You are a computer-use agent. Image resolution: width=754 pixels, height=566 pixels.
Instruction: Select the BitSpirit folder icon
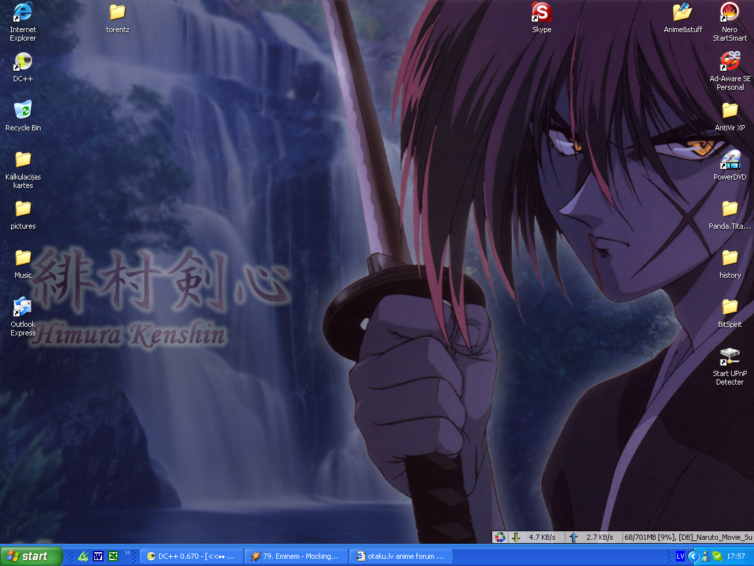pos(730,313)
